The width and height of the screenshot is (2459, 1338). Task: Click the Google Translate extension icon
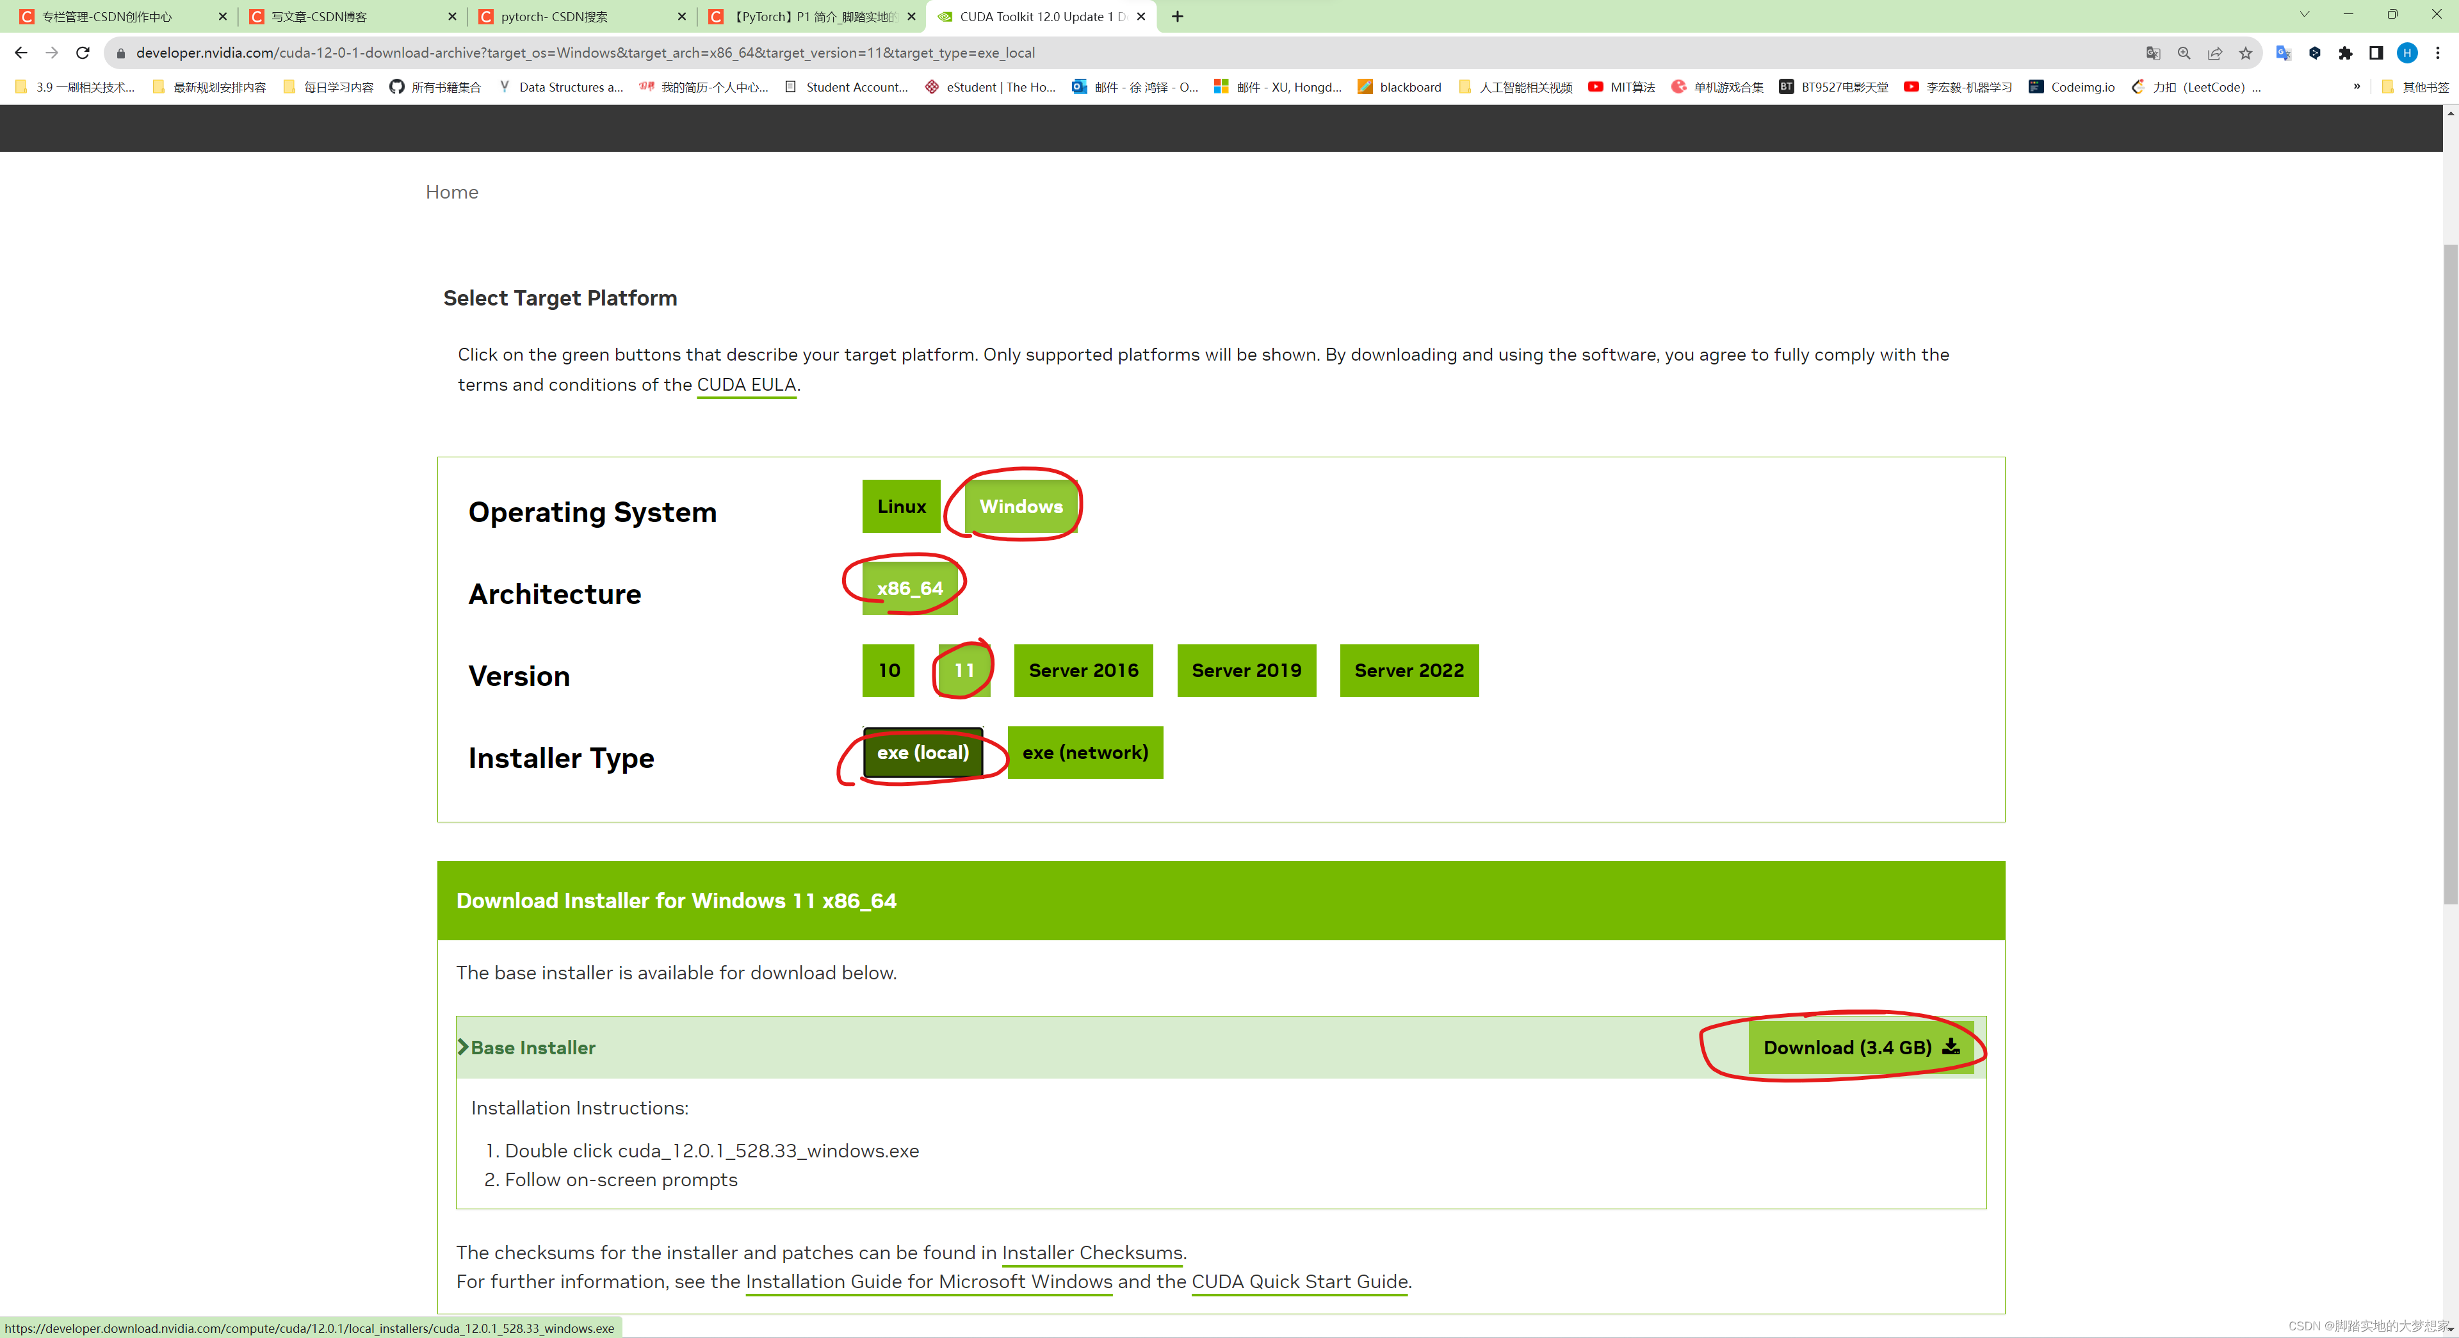2284,54
